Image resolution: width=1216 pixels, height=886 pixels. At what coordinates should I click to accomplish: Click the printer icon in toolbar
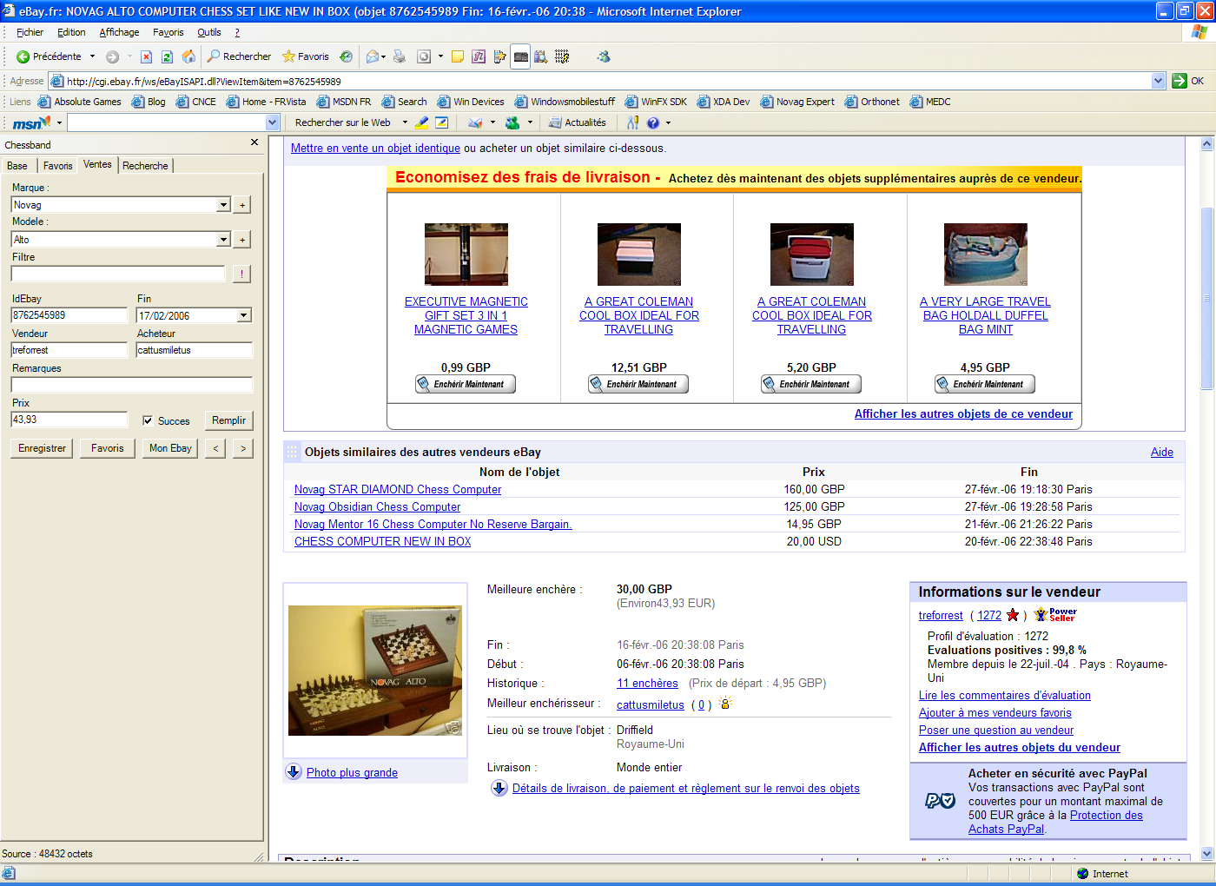(x=399, y=56)
